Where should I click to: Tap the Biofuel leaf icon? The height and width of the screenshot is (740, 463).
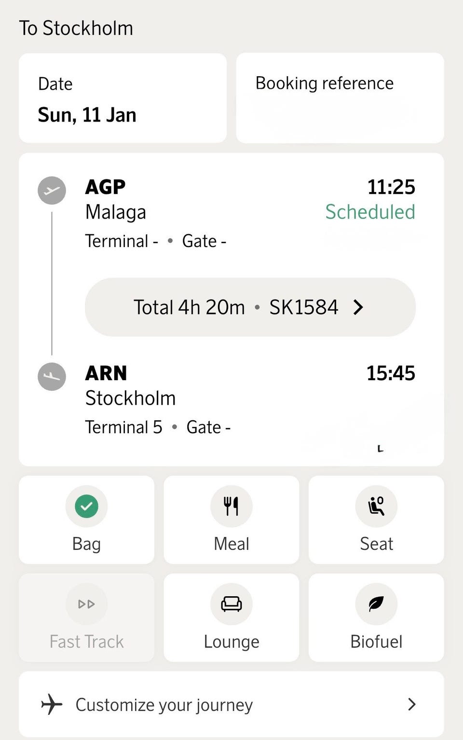point(376,604)
